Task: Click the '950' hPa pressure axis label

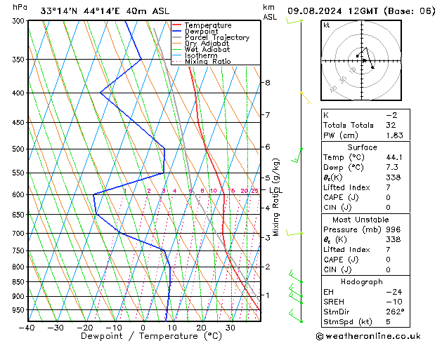Action: pyautogui.click(x=20, y=310)
